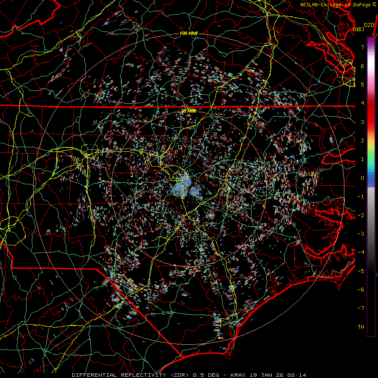Click "(ZDR)" in the bottom caption
378x378 pixels.
180,375
